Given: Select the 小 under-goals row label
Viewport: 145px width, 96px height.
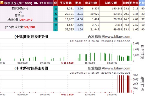Looking at the screenshot, I should coord(55,29).
